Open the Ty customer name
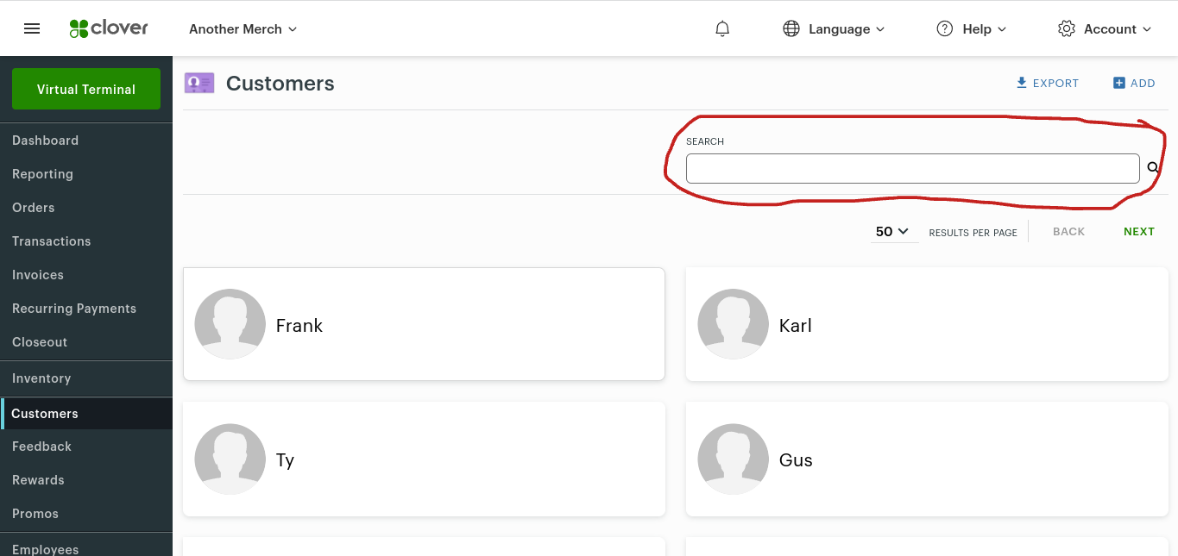 [285, 459]
